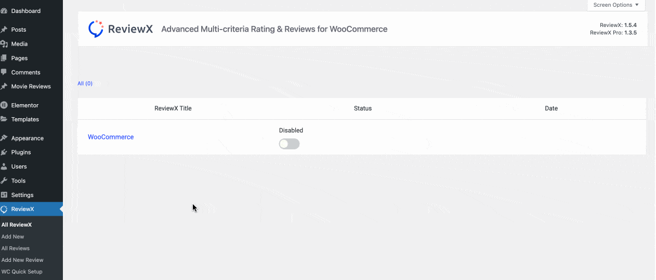Click the Posts pin icon
Screen dimensions: 656x280
4,30
